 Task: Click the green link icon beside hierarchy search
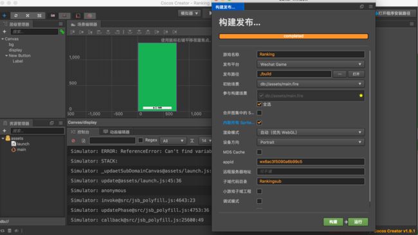tap(62, 31)
